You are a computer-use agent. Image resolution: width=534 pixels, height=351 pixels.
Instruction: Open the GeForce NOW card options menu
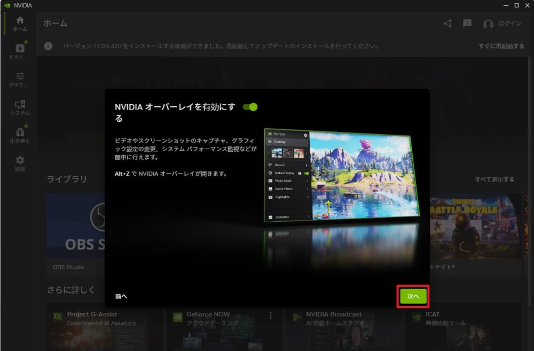click(x=270, y=316)
